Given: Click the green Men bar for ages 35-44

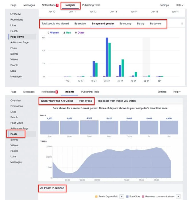Looking at the screenshot, I should 123,68.
